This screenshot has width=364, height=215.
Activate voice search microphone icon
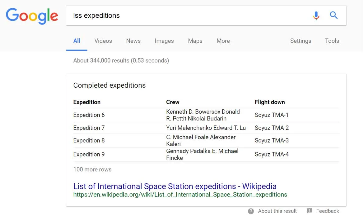pos(316,15)
